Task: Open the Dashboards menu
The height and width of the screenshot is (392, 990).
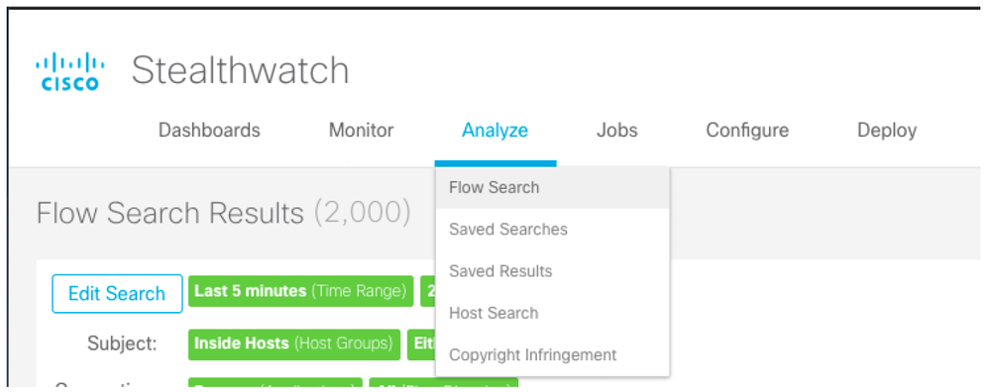Action: click(x=209, y=131)
